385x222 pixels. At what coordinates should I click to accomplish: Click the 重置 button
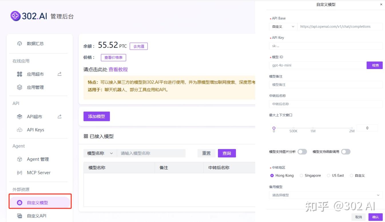(x=207, y=153)
